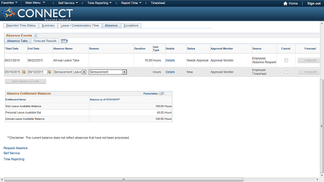Click the Annual Leave Available Balance row
The image size is (324, 182).
89,119
